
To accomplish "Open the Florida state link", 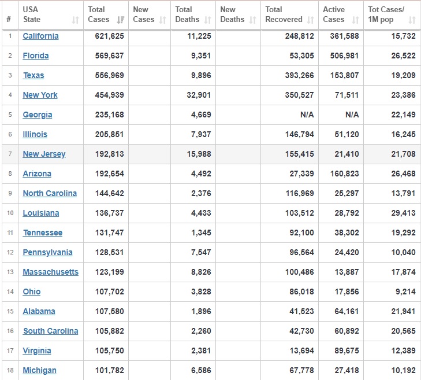I will point(36,56).
